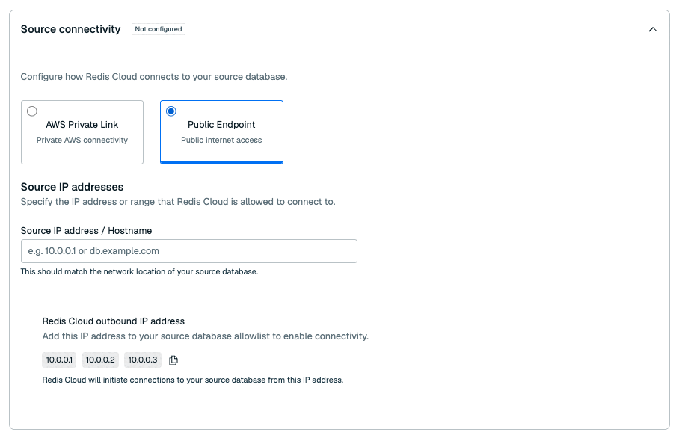The height and width of the screenshot is (438, 679).
Task: Collapse the Source connectivity section
Action: pos(653,29)
